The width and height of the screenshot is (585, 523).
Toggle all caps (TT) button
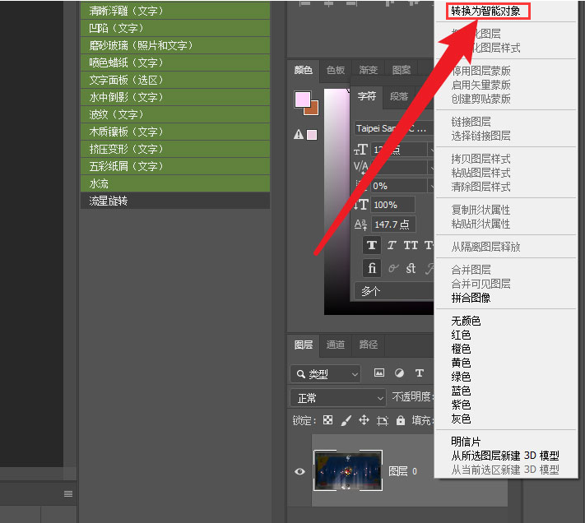[411, 245]
